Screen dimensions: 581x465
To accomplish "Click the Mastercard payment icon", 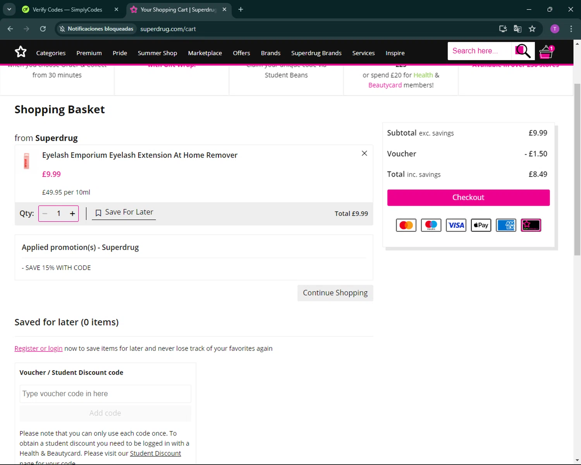I will click(x=406, y=225).
